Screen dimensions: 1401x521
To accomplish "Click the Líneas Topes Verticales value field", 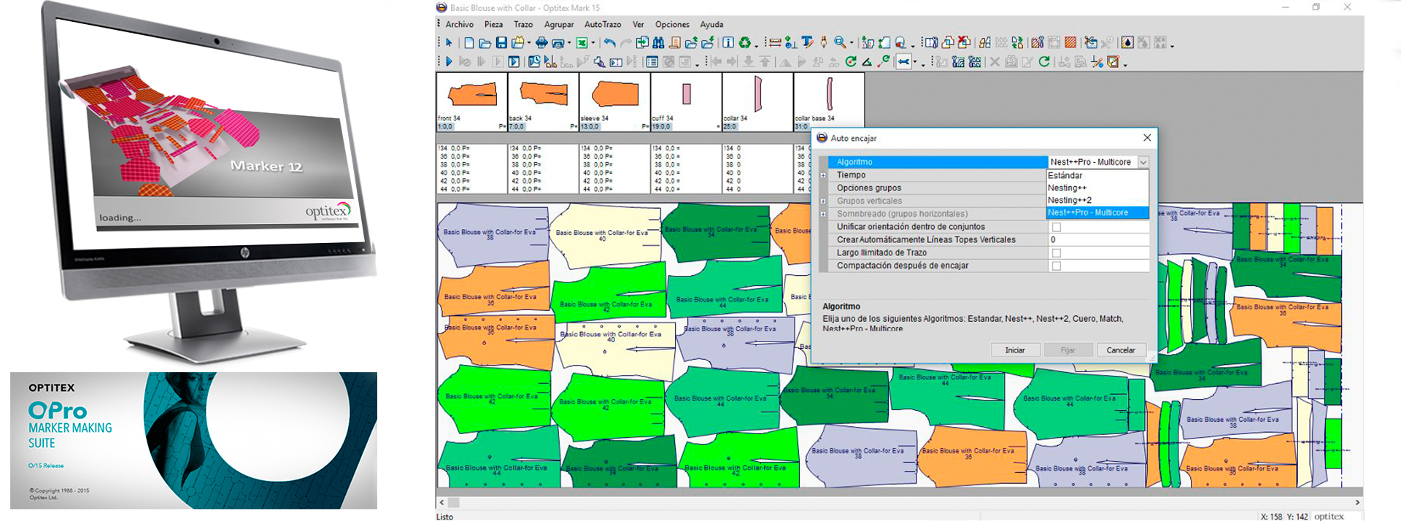I will (1098, 240).
